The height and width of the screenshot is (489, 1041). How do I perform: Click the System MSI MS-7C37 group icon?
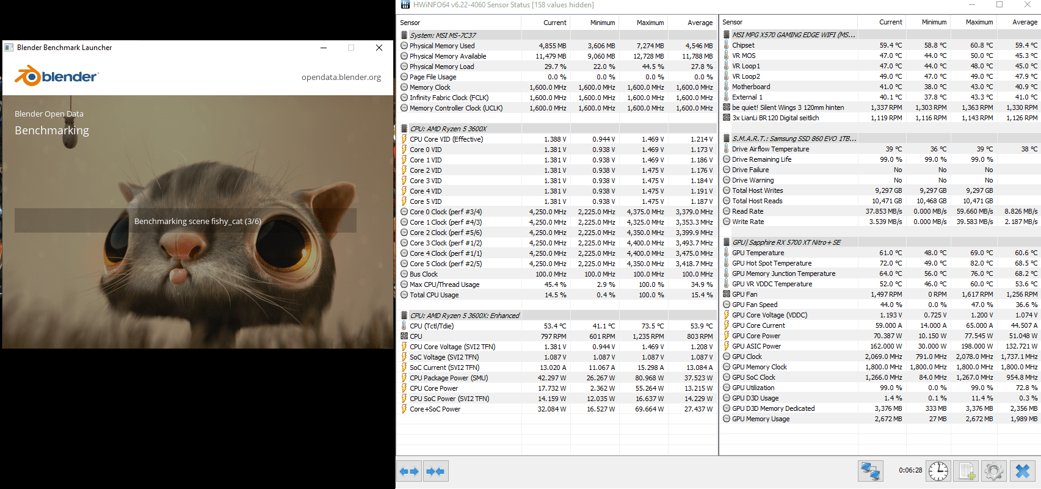pyautogui.click(x=404, y=35)
